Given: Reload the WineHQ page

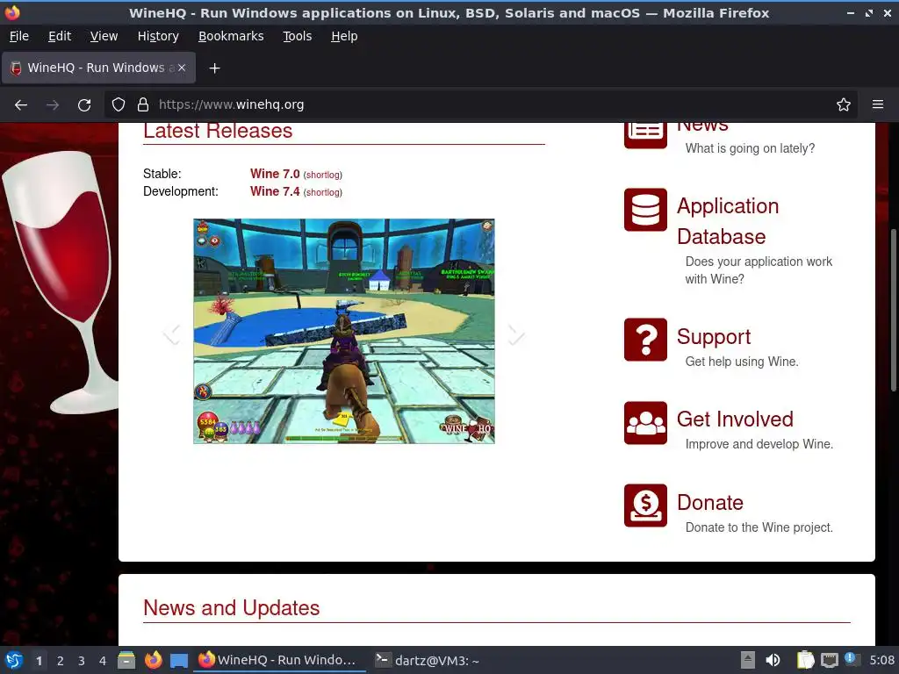Looking at the screenshot, I should tap(84, 105).
